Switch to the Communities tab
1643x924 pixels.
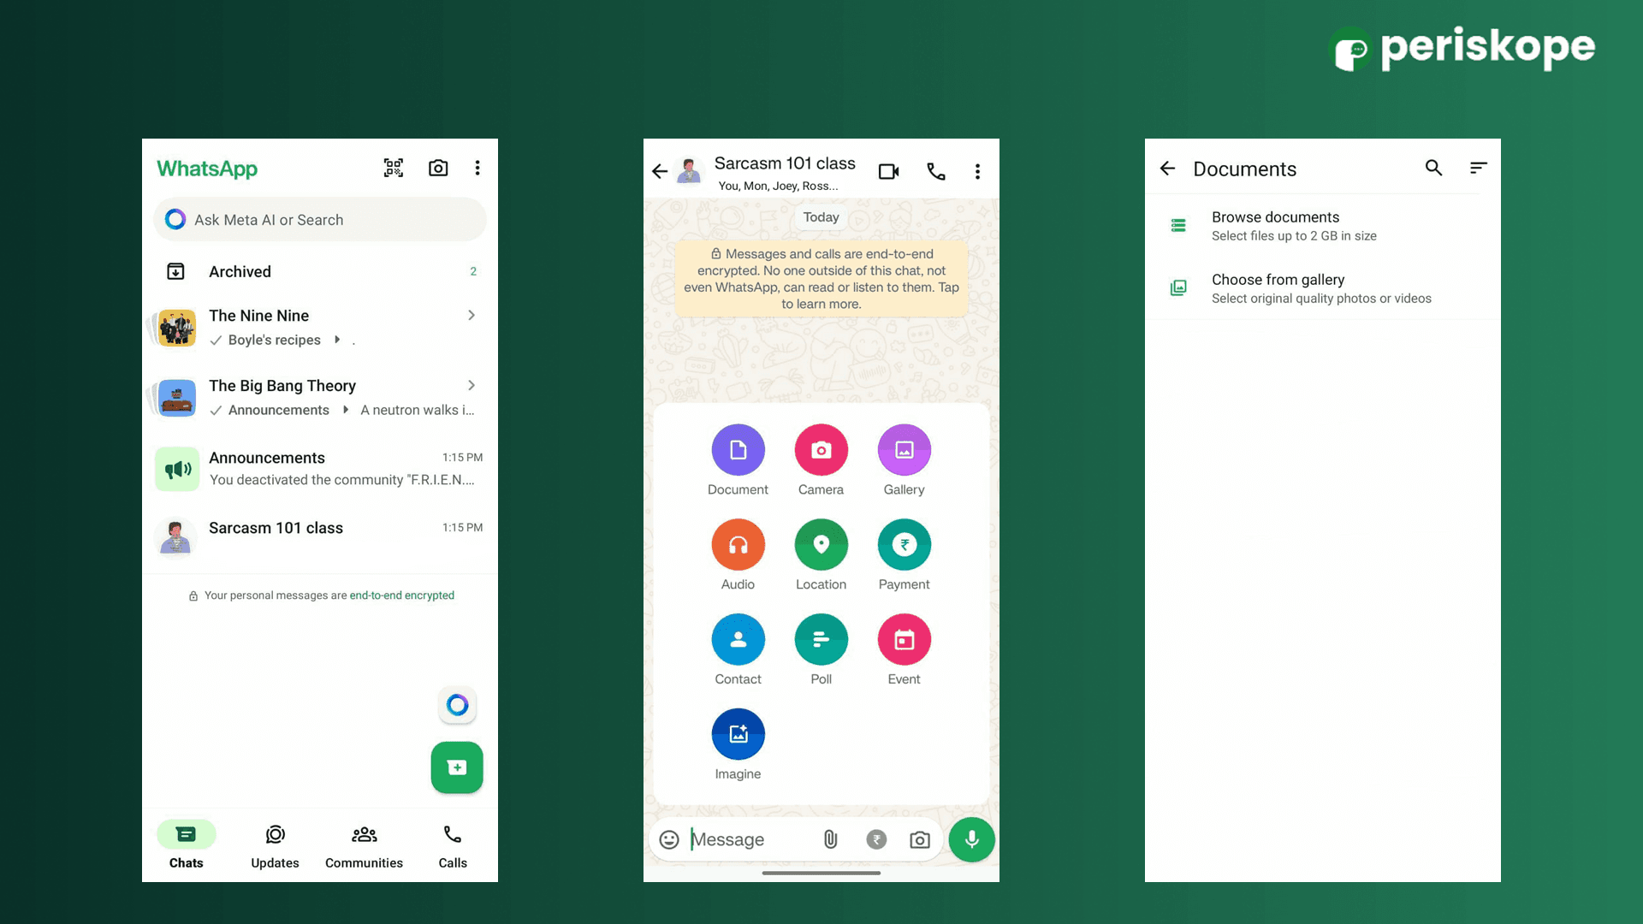[364, 845]
